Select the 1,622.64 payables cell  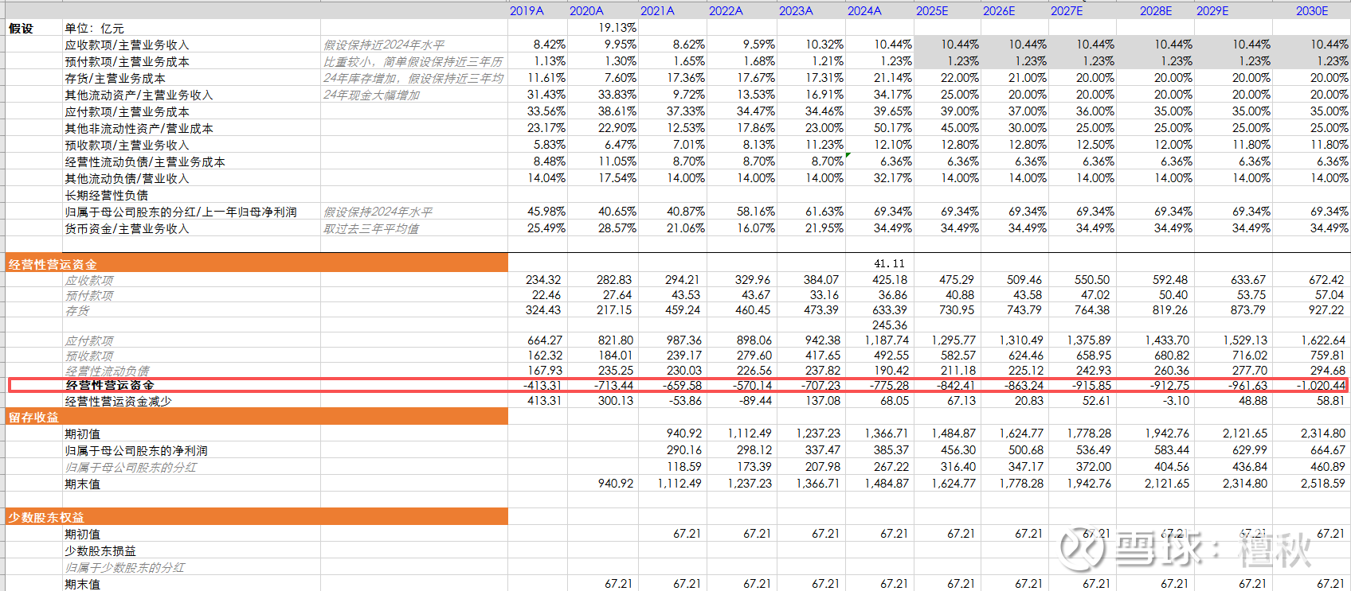(1323, 340)
